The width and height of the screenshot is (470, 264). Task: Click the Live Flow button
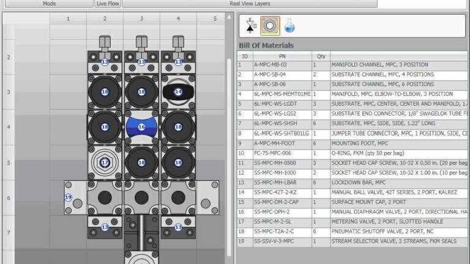point(108,4)
